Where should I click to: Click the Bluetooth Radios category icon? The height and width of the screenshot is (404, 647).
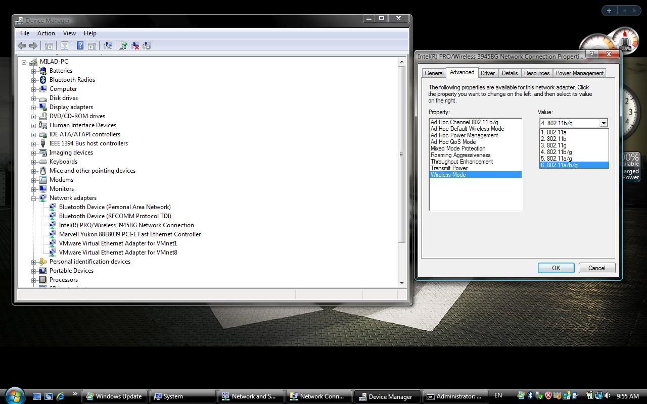pos(43,80)
